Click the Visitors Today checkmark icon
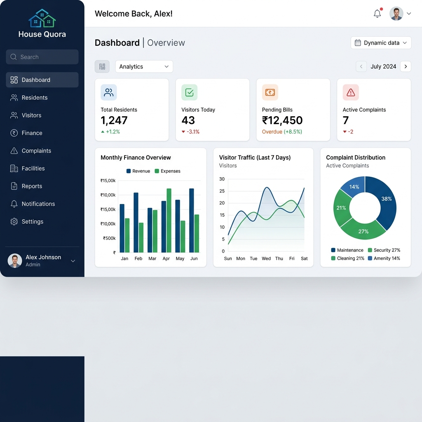Image resolution: width=422 pixels, height=422 pixels. [x=190, y=92]
